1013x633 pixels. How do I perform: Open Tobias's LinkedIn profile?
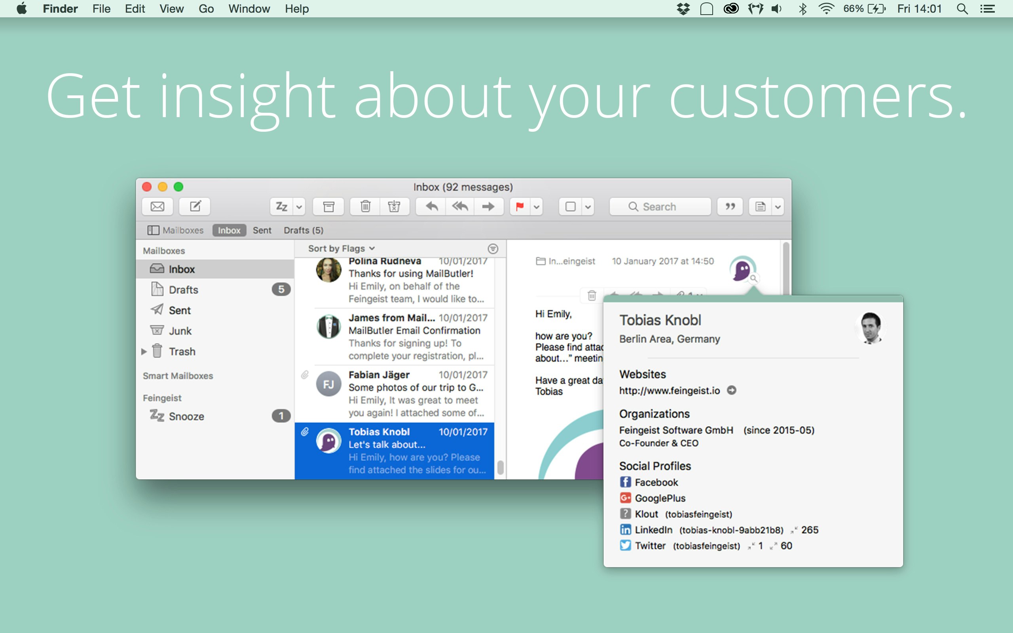pos(653,530)
